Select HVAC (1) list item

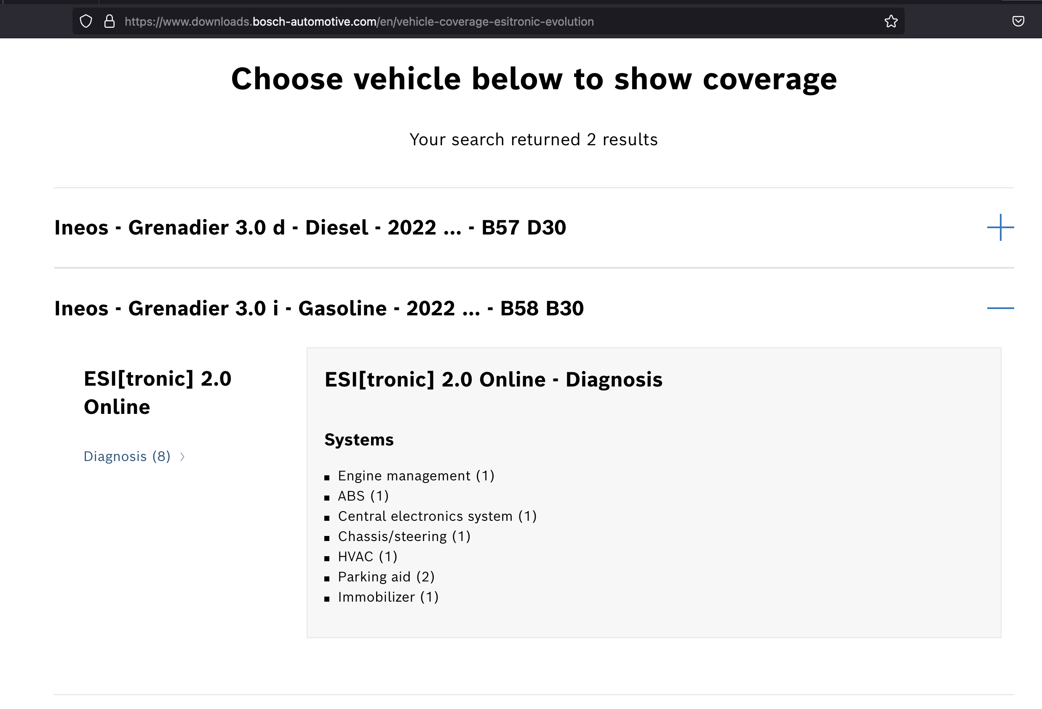point(368,556)
